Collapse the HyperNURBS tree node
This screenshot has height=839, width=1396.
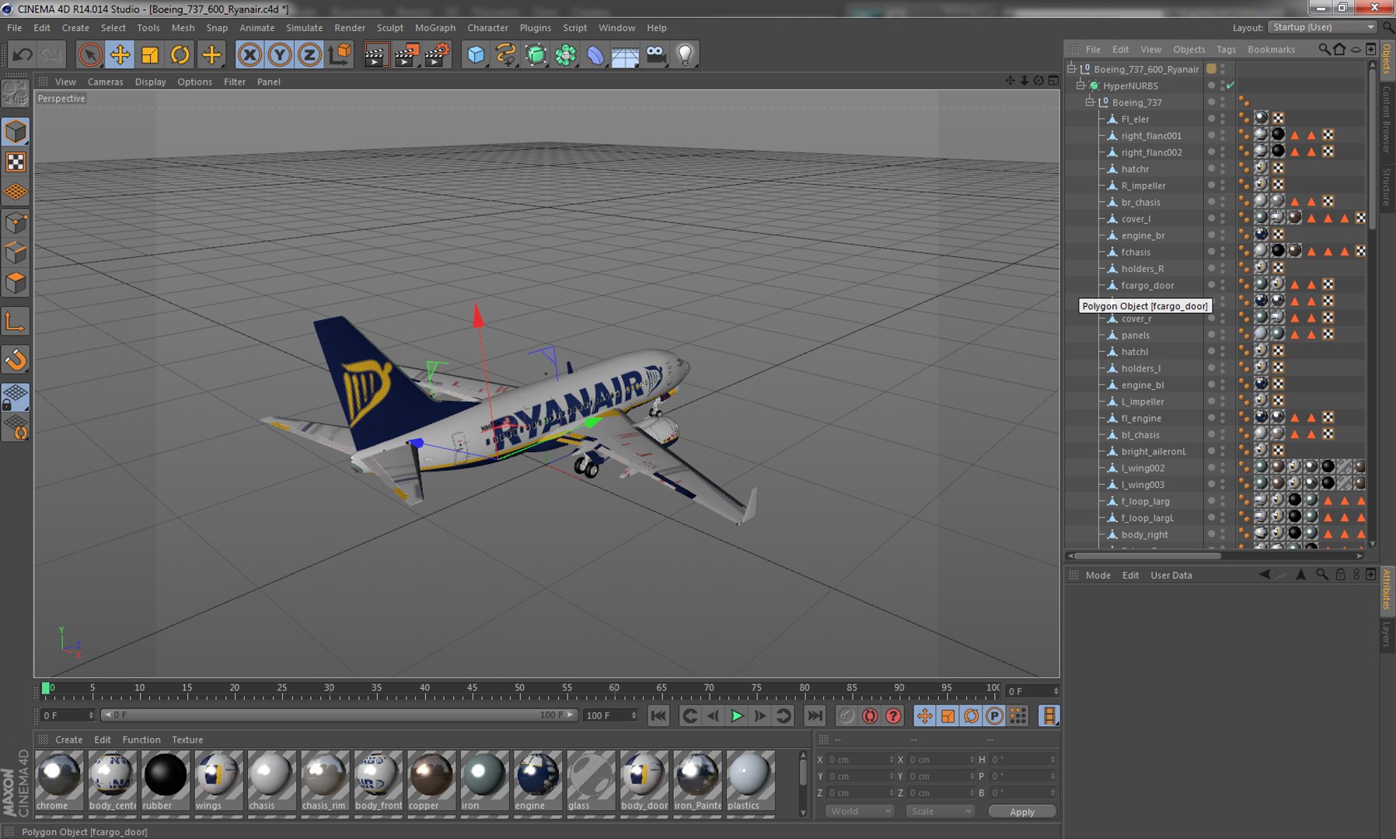coord(1080,85)
